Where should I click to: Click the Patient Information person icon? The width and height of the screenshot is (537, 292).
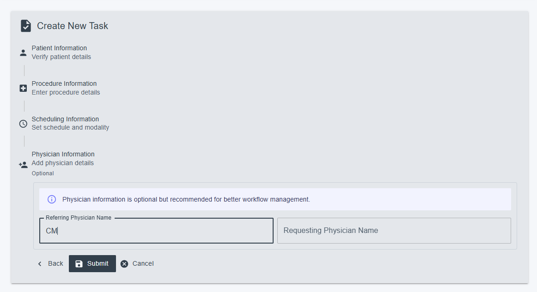tap(23, 53)
